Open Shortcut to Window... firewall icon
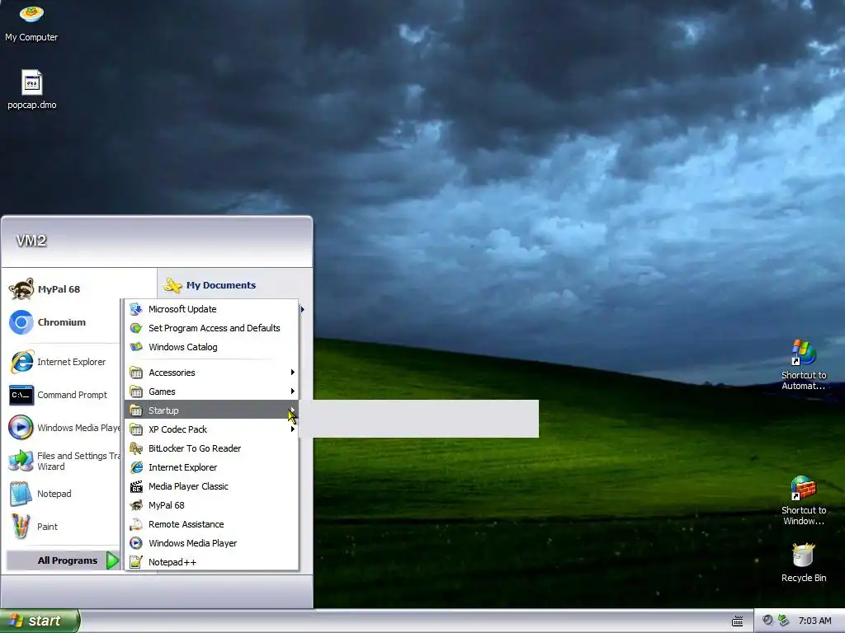 pos(804,500)
